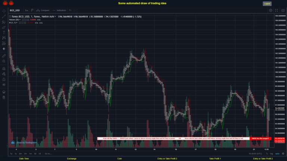287x161 pixels.
Task: Select the brush drawing tool
Action: 4,27
